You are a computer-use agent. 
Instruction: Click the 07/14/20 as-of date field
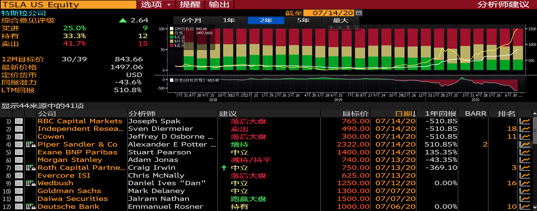coord(329,13)
